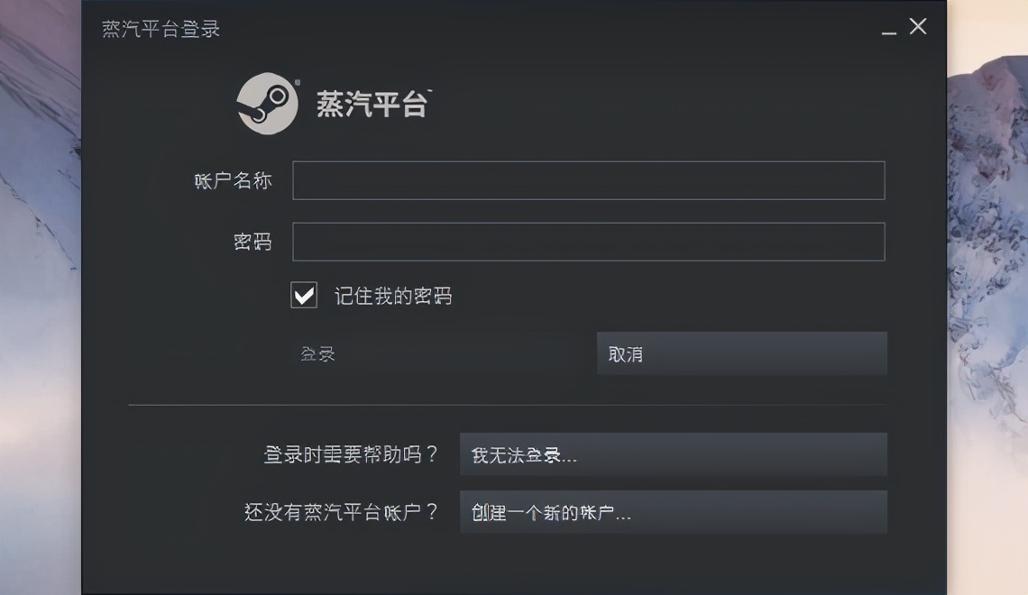Click the 登录时需要帮助吗 label
This screenshot has width=1028, height=595.
pos(351,456)
